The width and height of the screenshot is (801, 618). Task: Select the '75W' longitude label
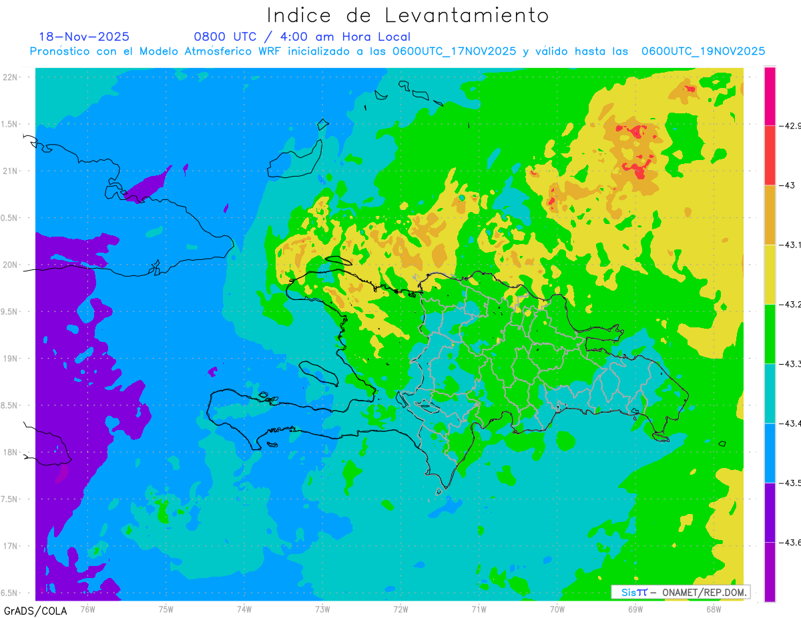pyautogui.click(x=166, y=609)
